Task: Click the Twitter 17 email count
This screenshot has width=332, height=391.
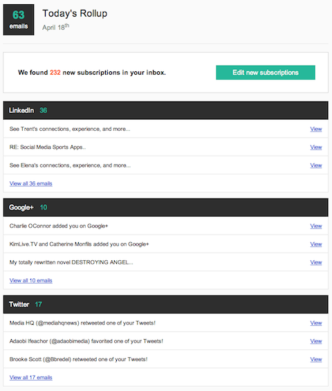Action: 38,304
